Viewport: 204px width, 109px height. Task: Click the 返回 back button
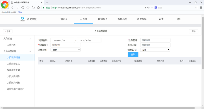click(8, 31)
